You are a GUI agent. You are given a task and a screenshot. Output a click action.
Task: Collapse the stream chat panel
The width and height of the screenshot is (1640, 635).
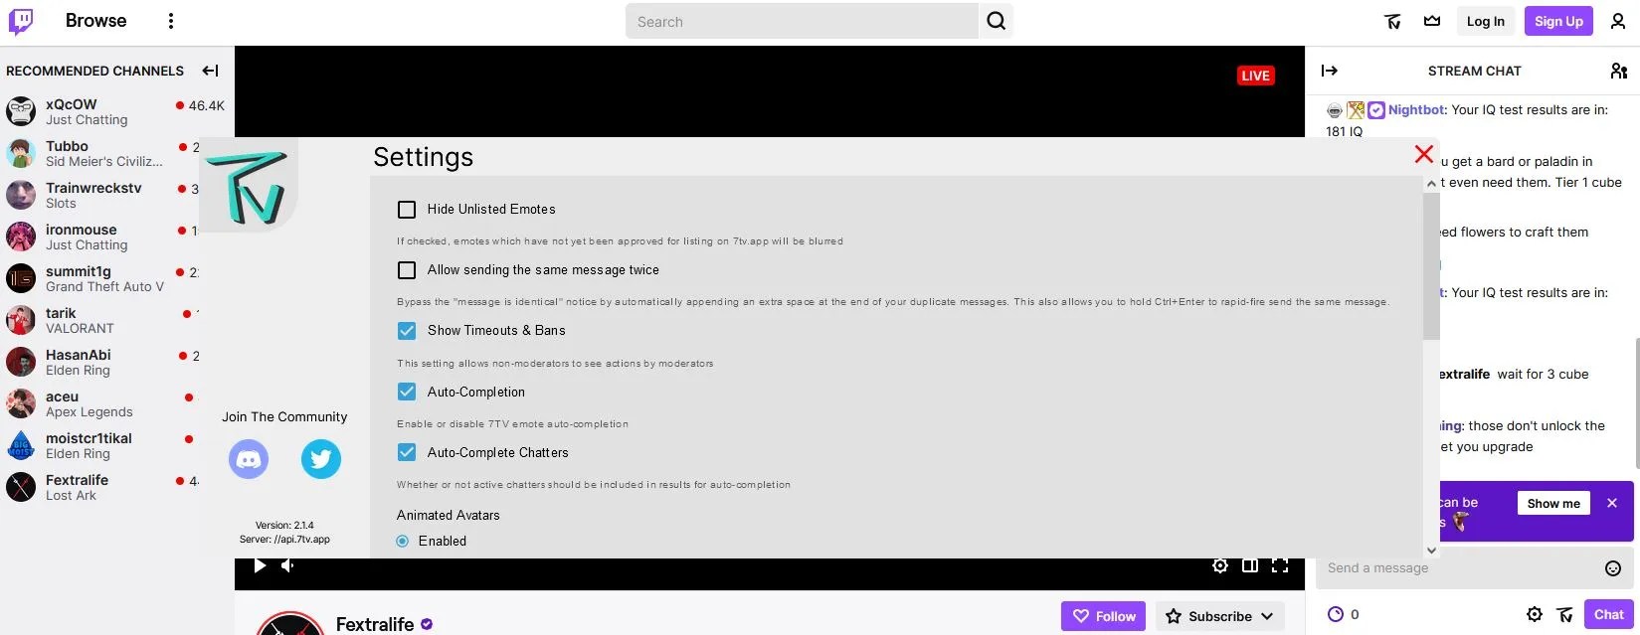tap(1330, 71)
